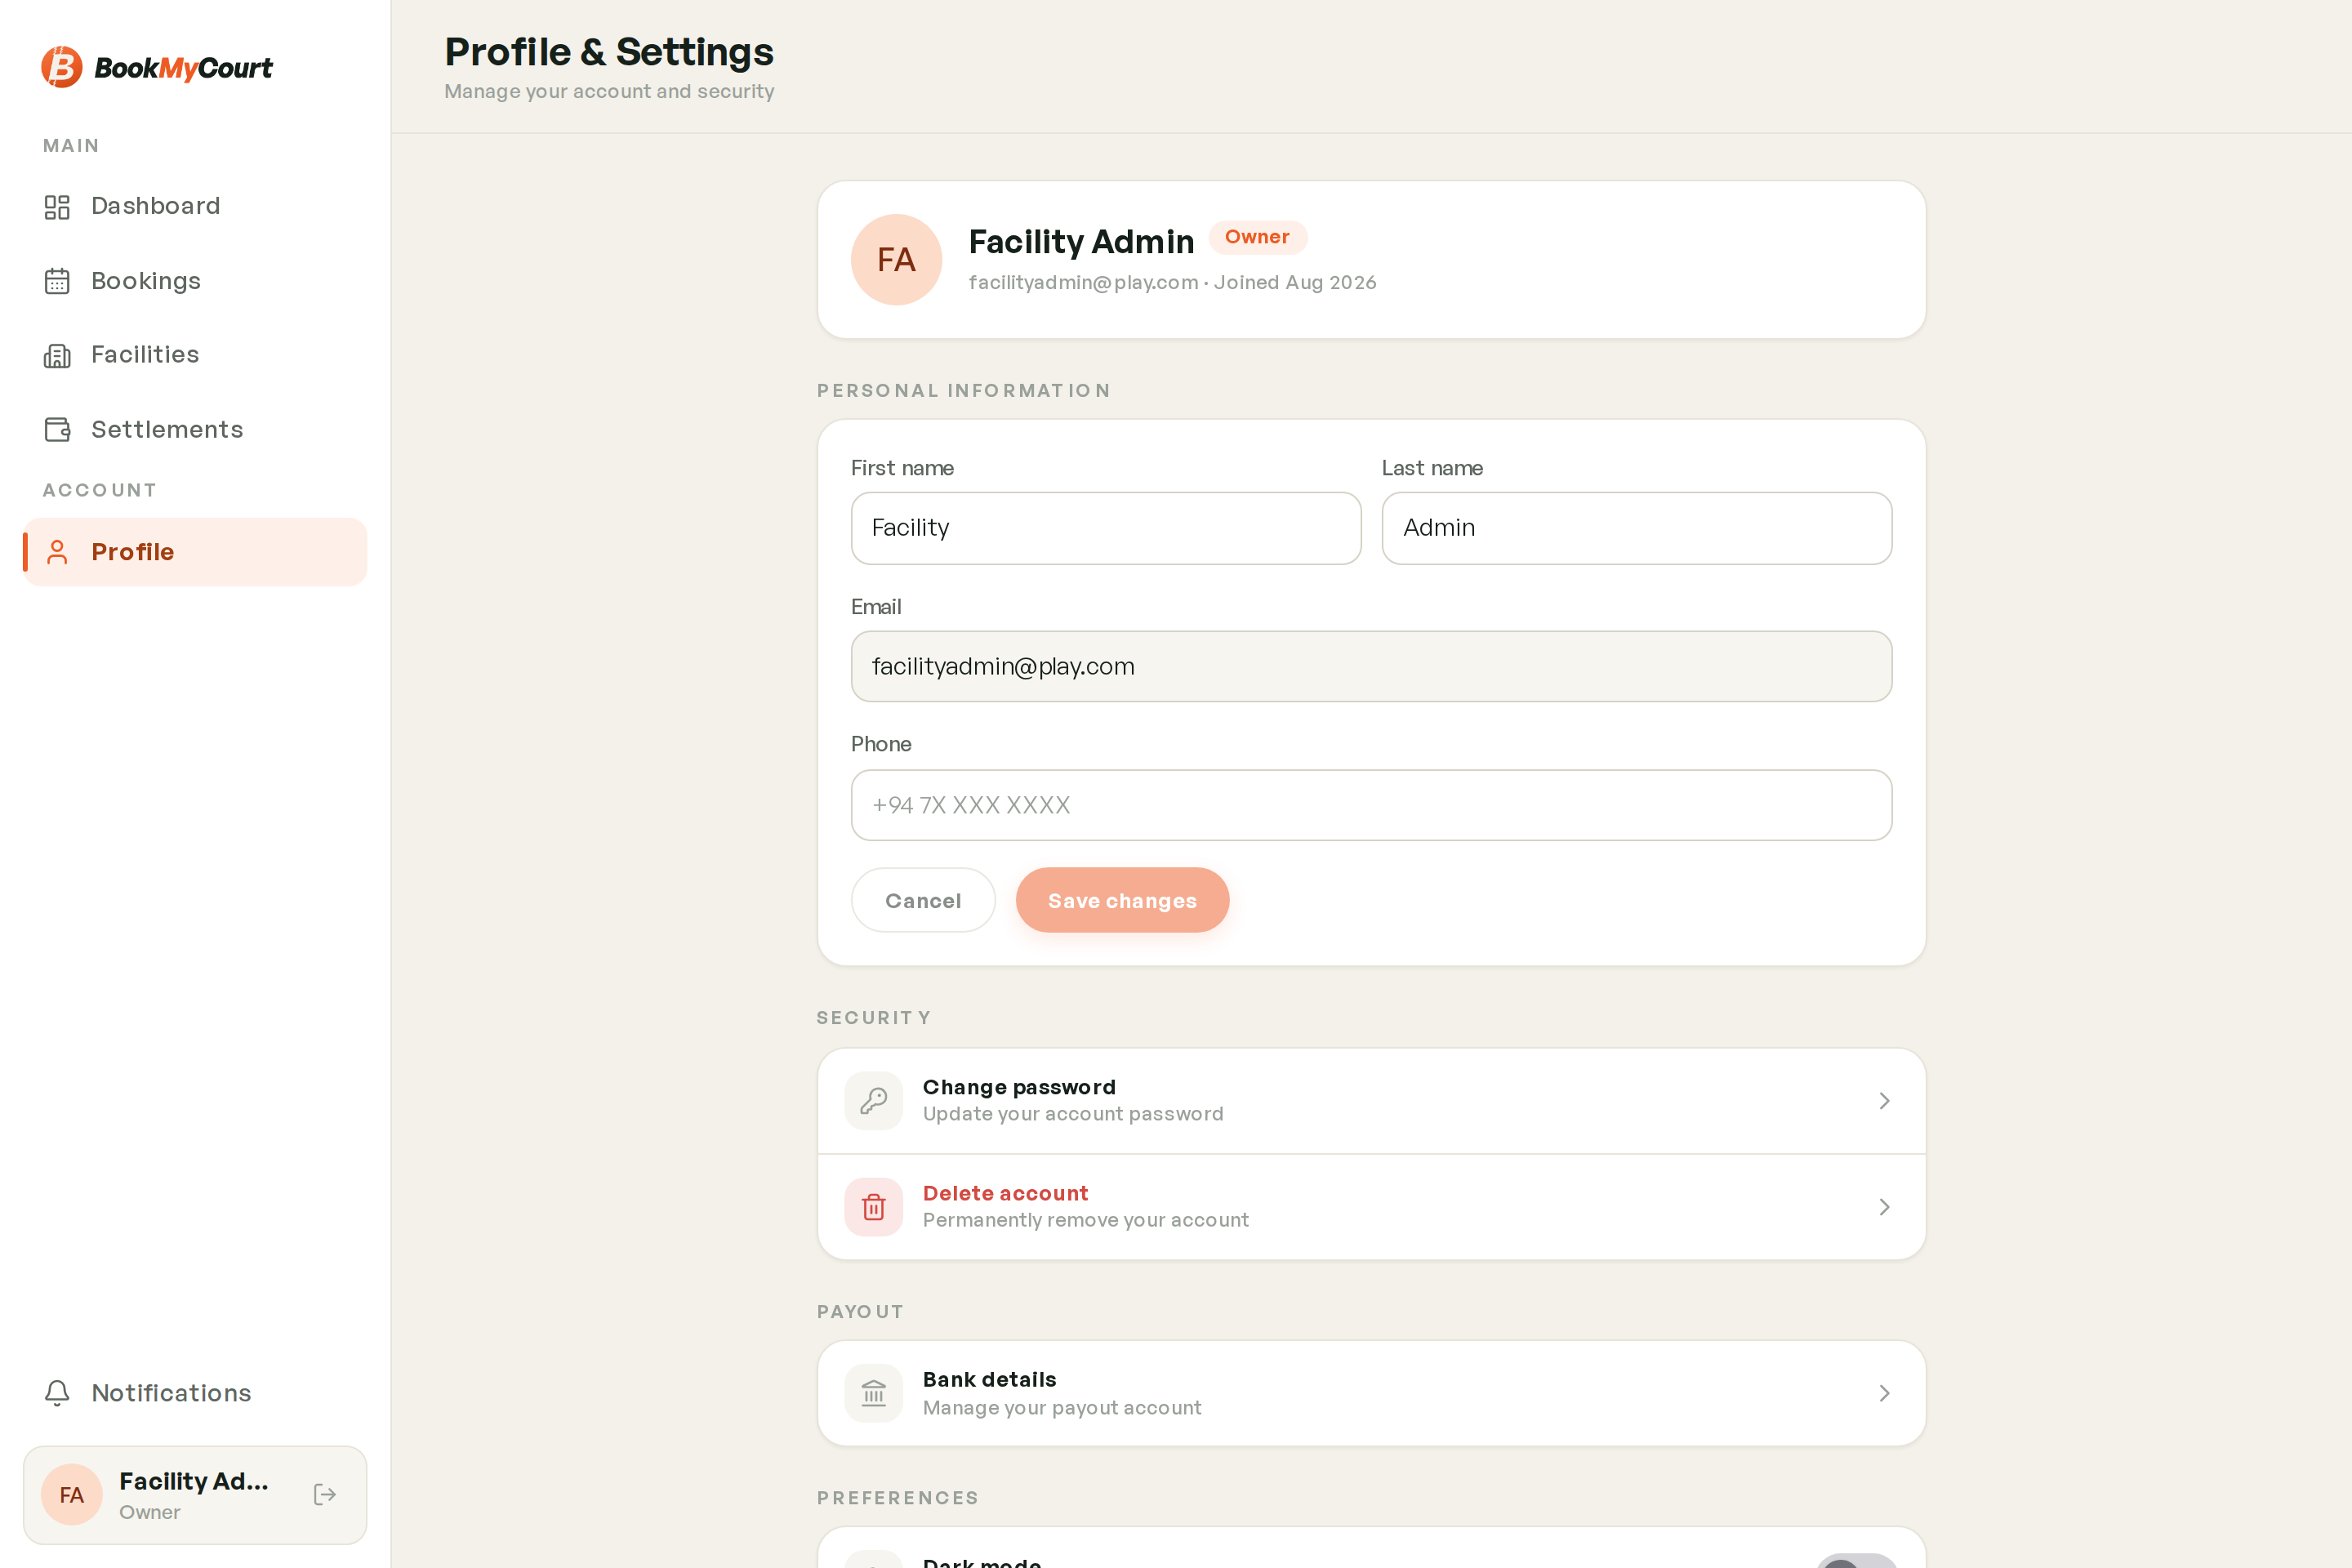This screenshot has height=1568, width=2352.
Task: Open the Bookings calendar icon
Action: pyautogui.click(x=57, y=282)
